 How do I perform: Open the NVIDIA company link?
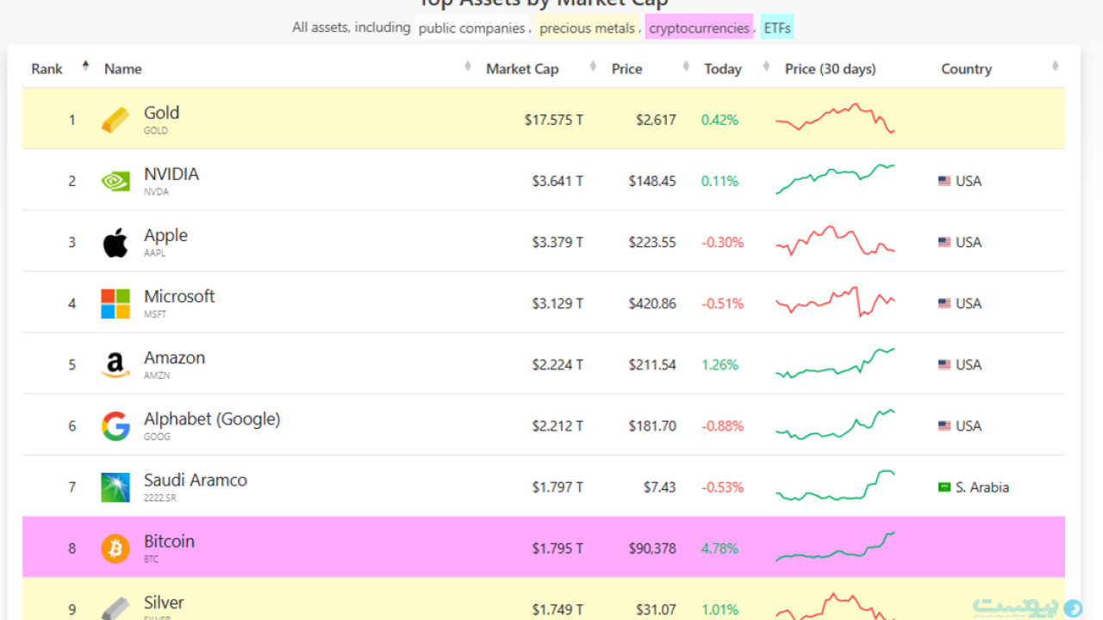coord(171,174)
